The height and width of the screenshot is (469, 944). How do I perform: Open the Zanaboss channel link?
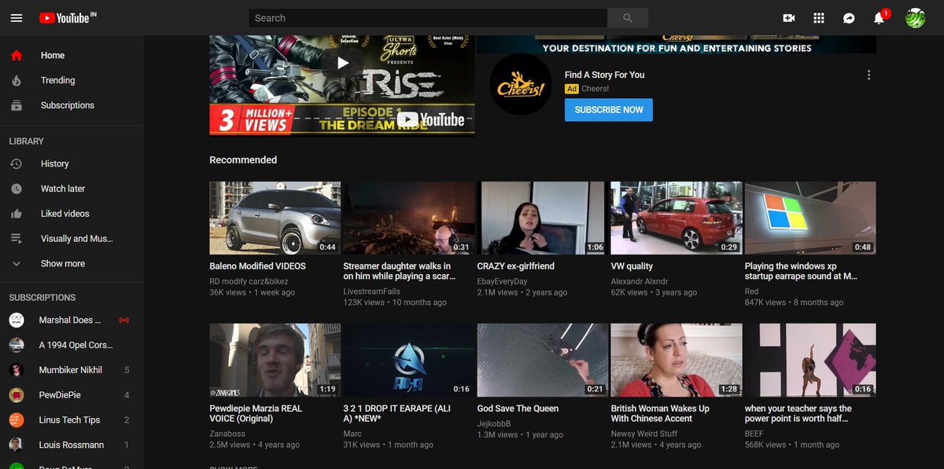click(x=227, y=434)
